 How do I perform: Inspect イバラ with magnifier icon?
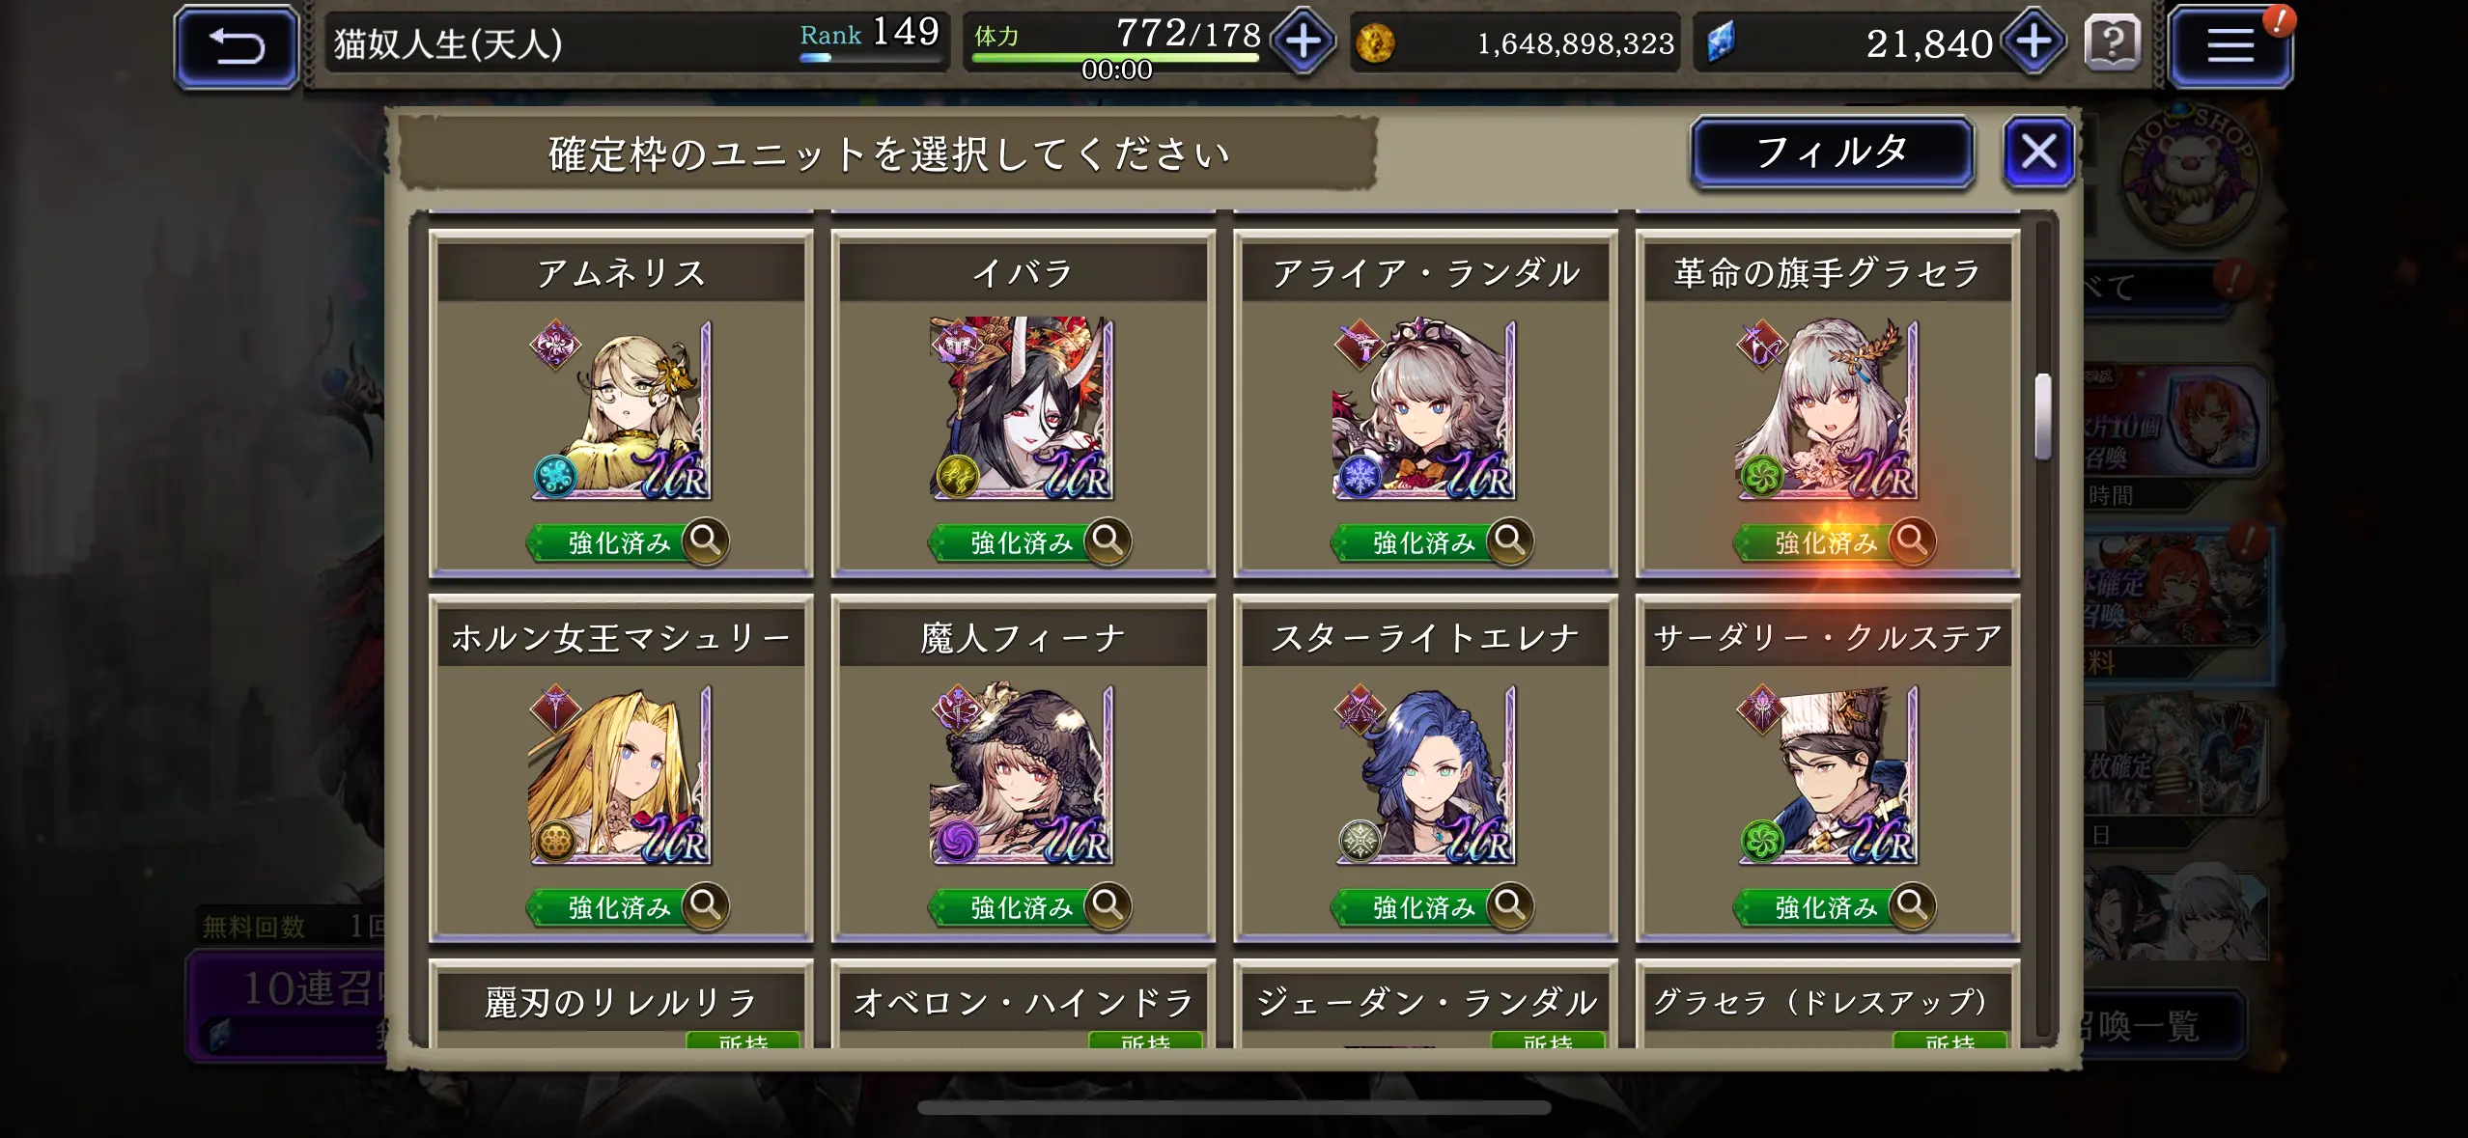click(1108, 541)
